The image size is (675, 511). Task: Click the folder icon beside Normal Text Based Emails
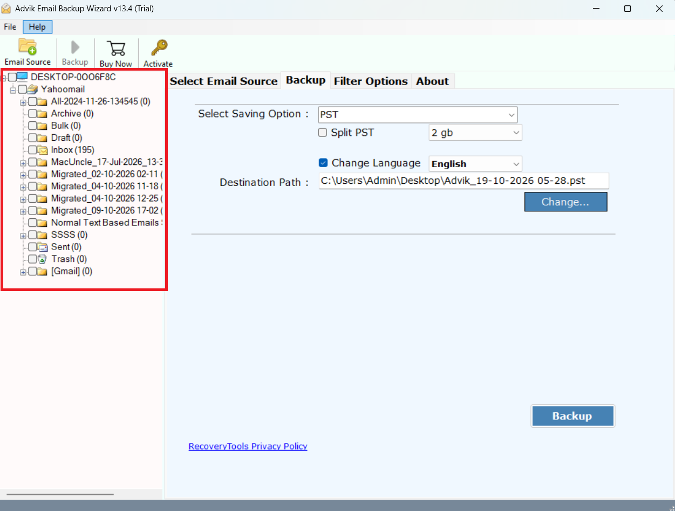[x=43, y=223]
